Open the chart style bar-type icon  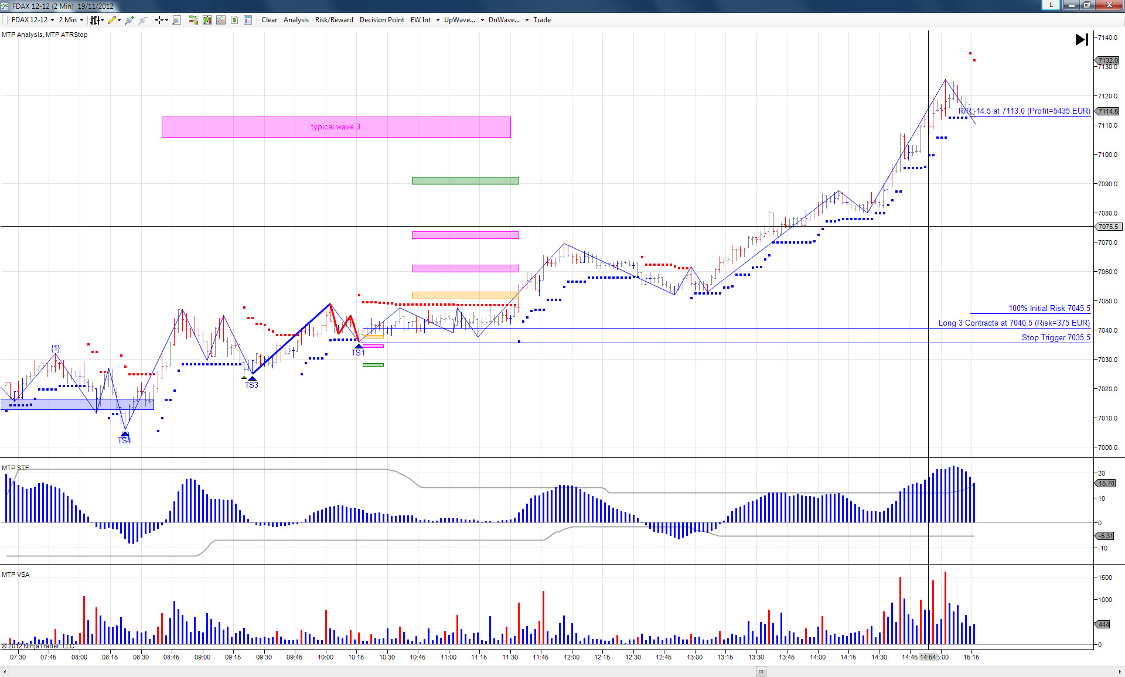(x=94, y=20)
